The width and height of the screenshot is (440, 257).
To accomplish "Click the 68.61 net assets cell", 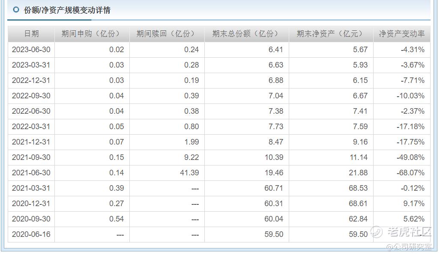I will [331, 204].
